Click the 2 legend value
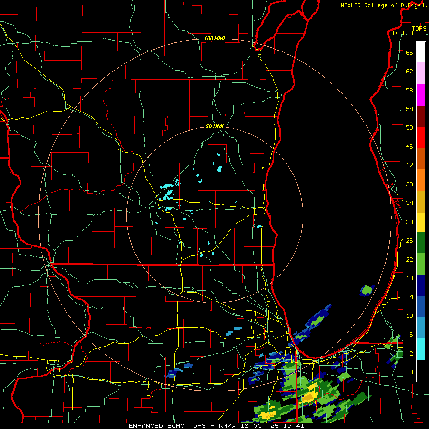The image size is (429, 429). tap(411, 354)
